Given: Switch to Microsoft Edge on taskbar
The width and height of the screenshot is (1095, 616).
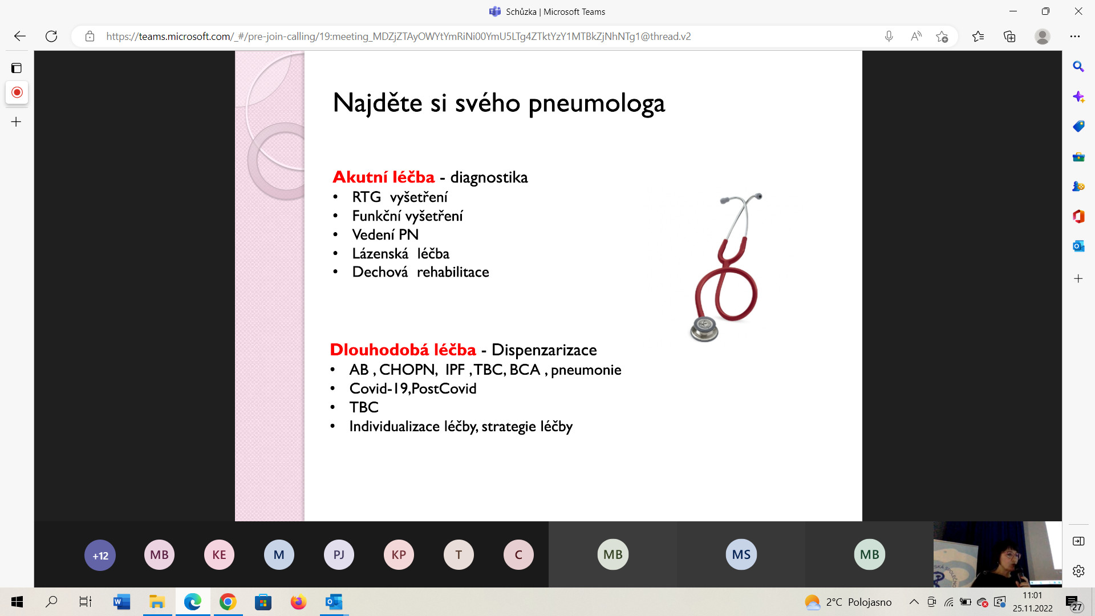Looking at the screenshot, I should point(192,602).
